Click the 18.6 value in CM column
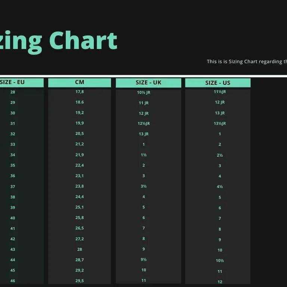This screenshot has width=287, height=287. click(x=80, y=102)
